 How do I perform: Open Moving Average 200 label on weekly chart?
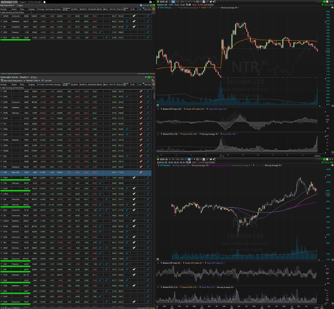(220, 165)
